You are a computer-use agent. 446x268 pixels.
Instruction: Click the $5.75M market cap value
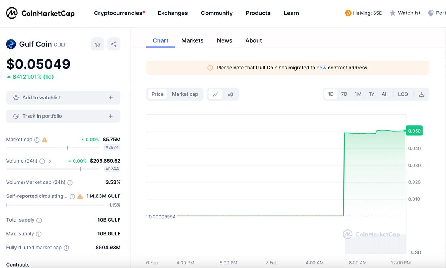(111, 140)
